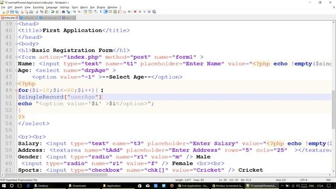The height and width of the screenshot is (189, 336).
Task: Undo last edit with green arrow
Action: 52,12
